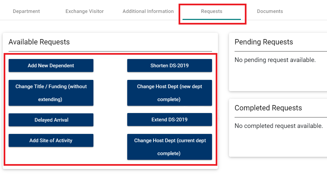Start the Extend DS-2019 request
Screen dimensions: 327x177
coord(169,120)
